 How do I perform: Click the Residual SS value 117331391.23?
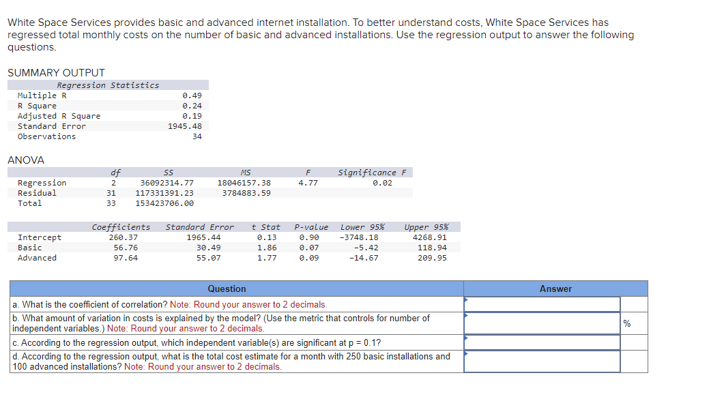164,193
